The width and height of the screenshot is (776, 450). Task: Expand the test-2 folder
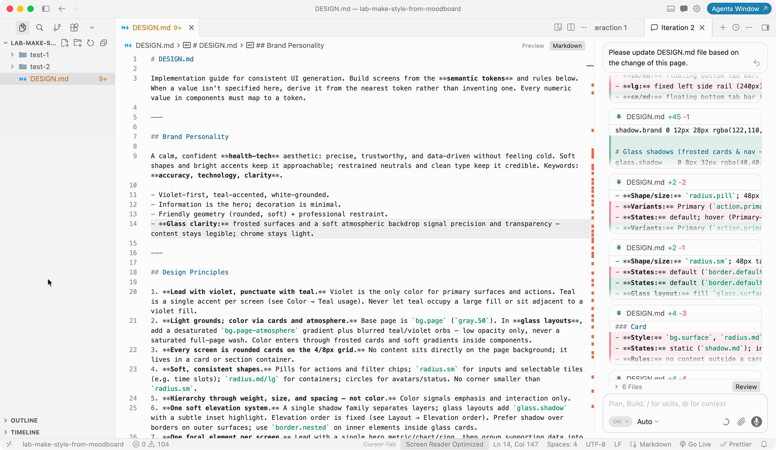57,66
